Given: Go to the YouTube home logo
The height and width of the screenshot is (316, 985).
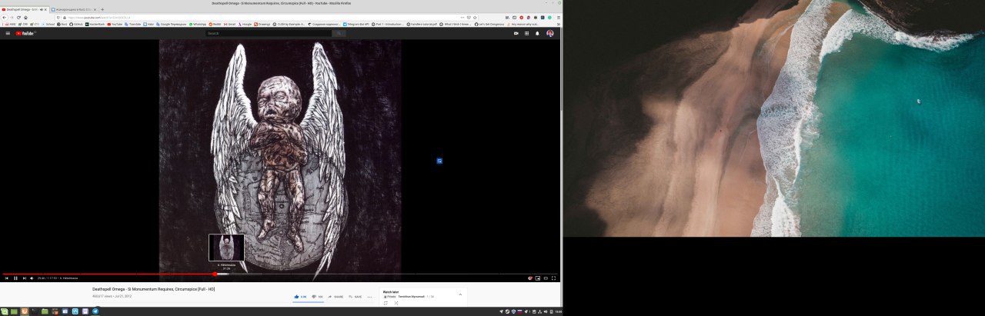Looking at the screenshot, I should [25, 33].
